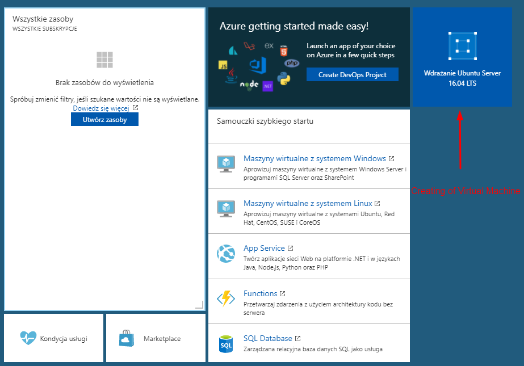Click the .NET logo in DevOps banner
Screen dimensions: 524x366
268,86
